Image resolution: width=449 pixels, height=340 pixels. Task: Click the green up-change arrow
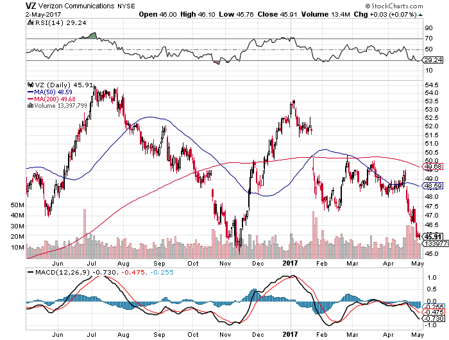[x=420, y=15]
